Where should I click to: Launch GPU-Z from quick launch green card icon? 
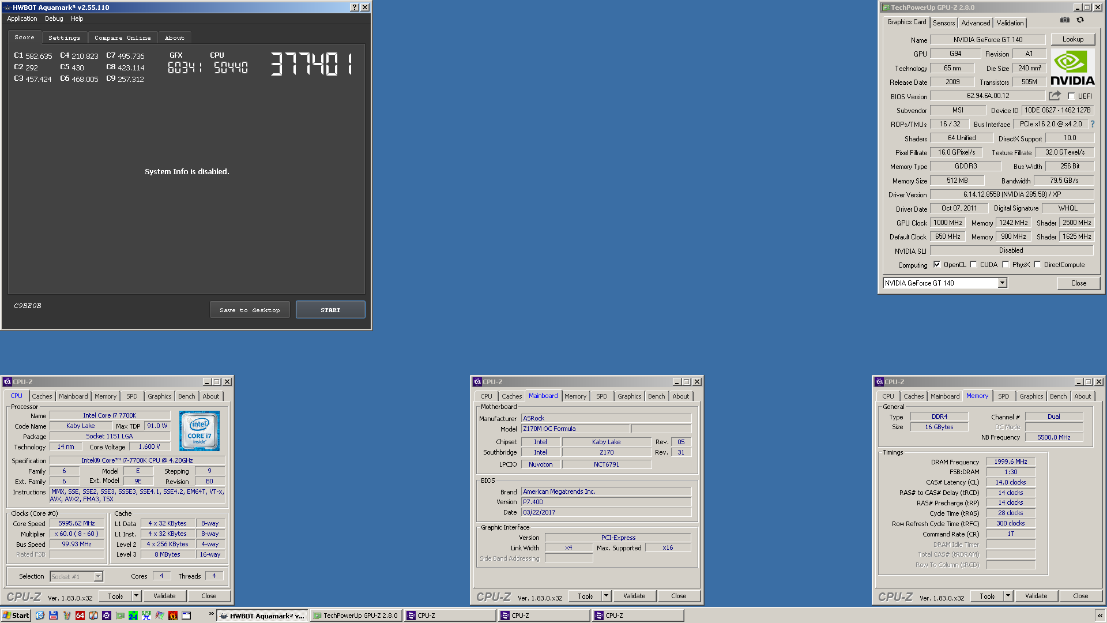point(120,616)
